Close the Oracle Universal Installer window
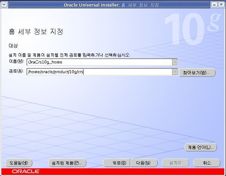This screenshot has width=226, height=176. pos(221,5)
